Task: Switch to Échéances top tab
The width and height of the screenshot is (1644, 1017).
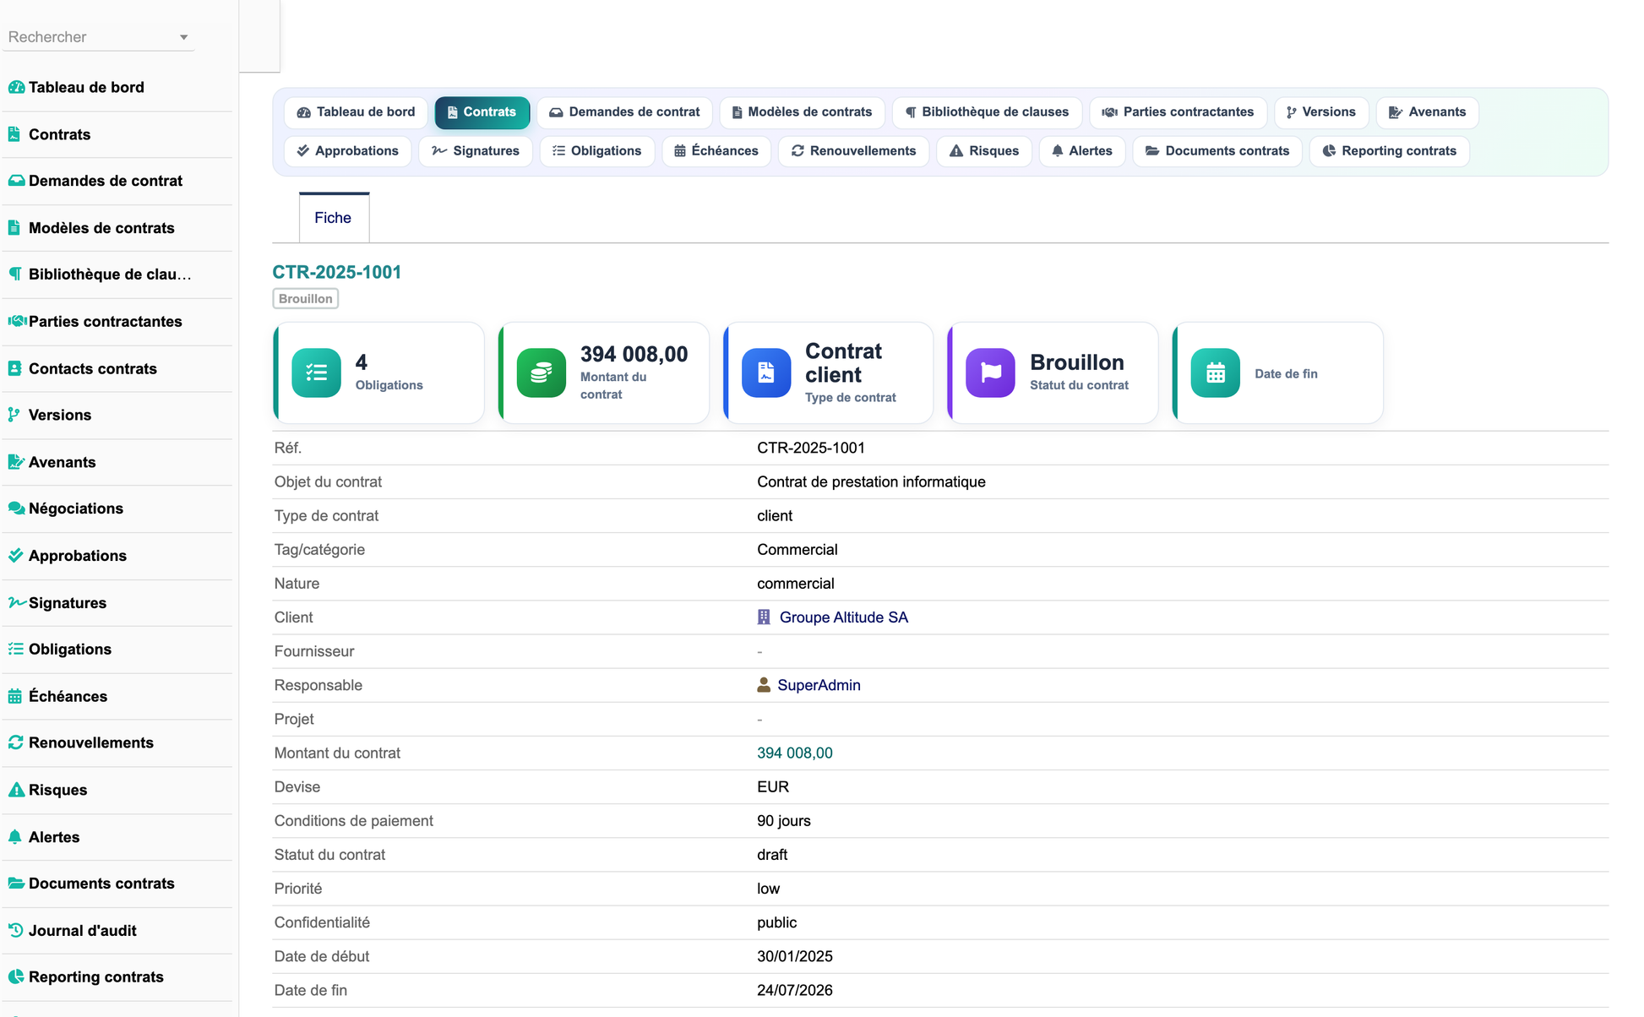Action: click(716, 151)
